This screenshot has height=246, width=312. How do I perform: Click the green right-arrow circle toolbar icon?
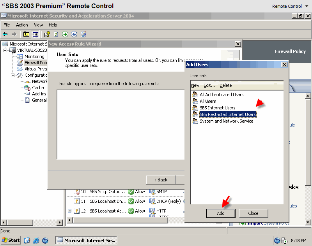[x=65, y=34]
